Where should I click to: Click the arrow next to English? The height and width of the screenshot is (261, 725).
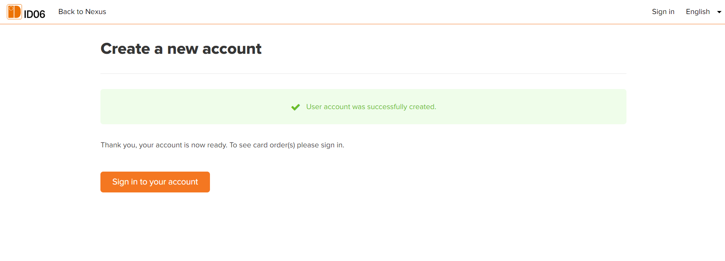[719, 12]
